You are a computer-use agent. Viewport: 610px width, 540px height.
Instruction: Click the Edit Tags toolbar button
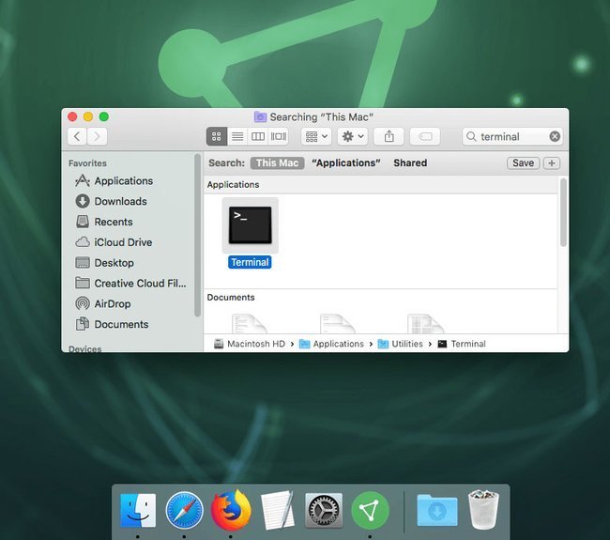425,136
